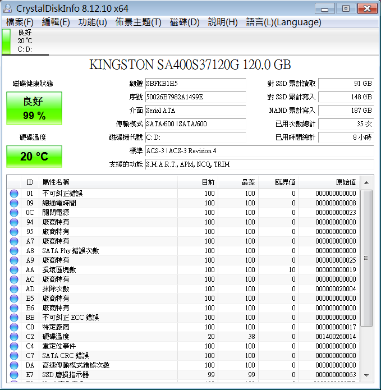Click the blue status icon for row AD

14,289
